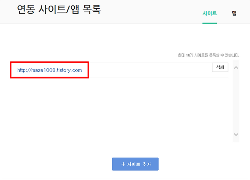Click the 최대 10개 사이트 notice text
This screenshot has height=180, width=250.
[208, 55]
